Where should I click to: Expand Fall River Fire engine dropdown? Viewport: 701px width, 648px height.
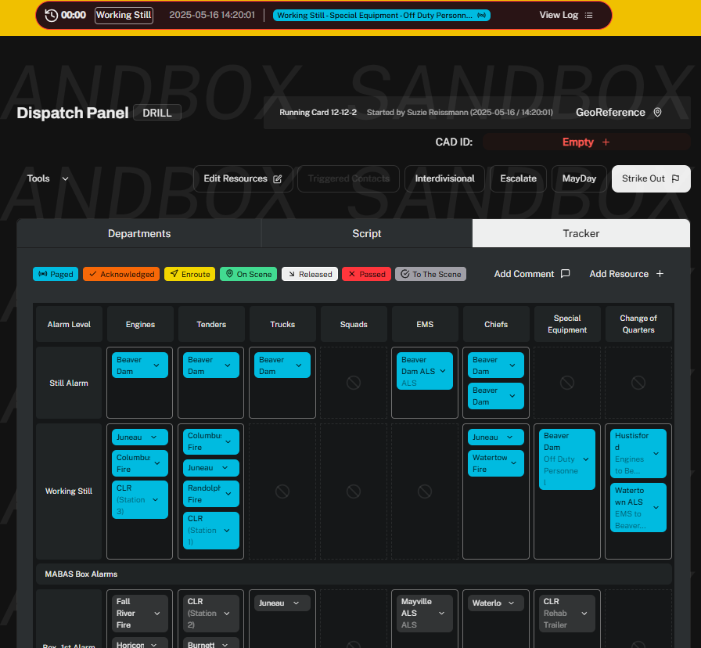pos(140,613)
